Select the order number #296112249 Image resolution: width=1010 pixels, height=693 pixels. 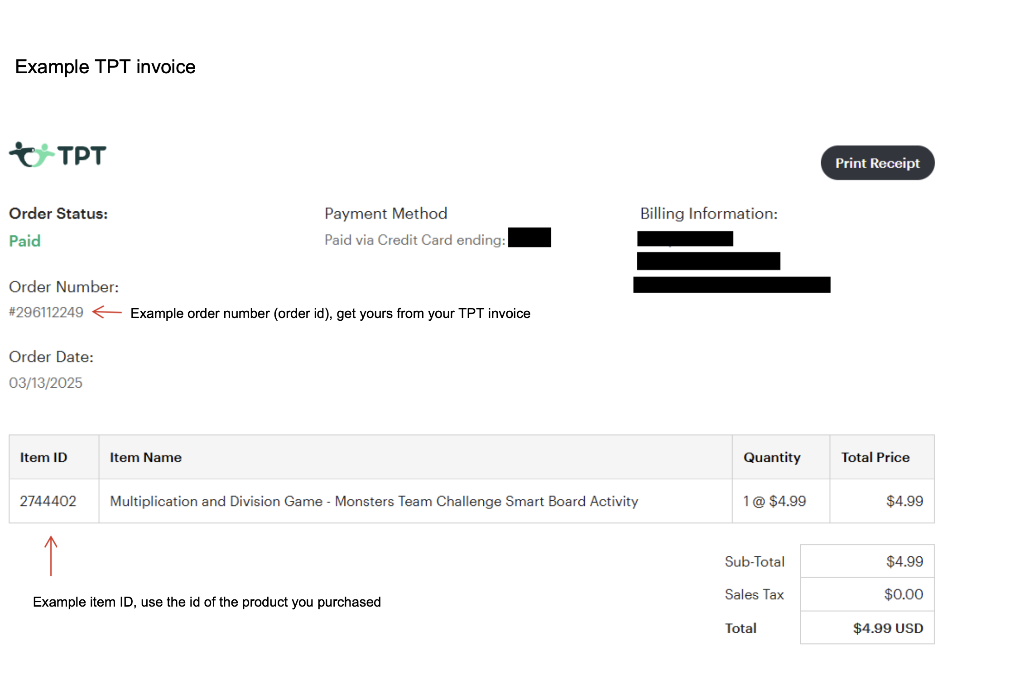tap(46, 313)
